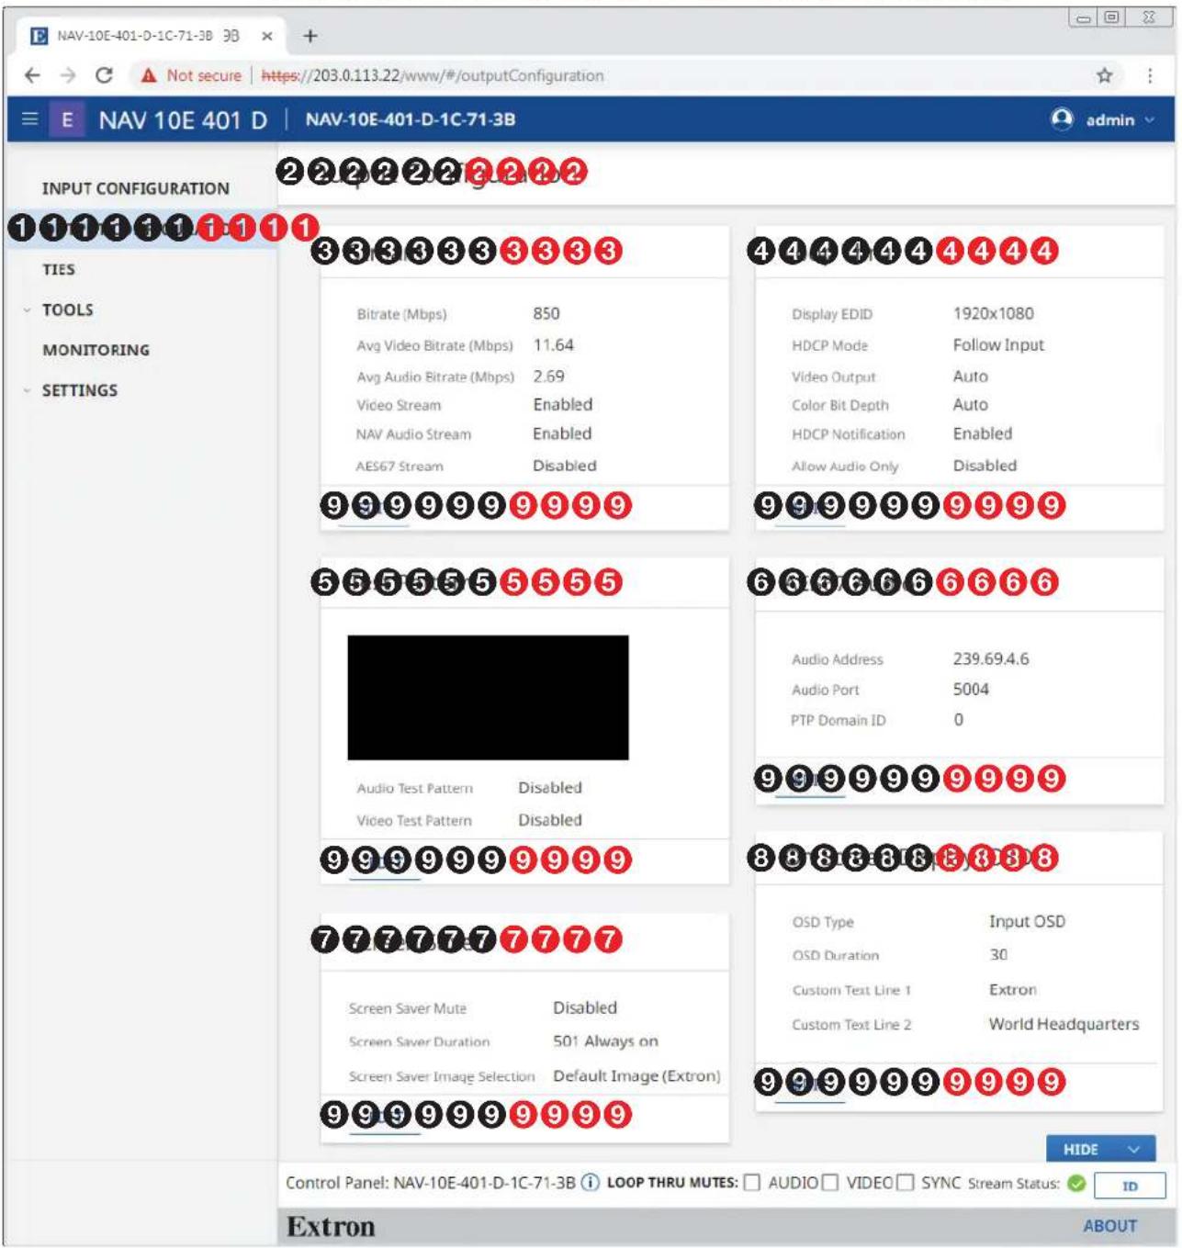
Task: Click the browser address bar URL
Action: click(433, 75)
